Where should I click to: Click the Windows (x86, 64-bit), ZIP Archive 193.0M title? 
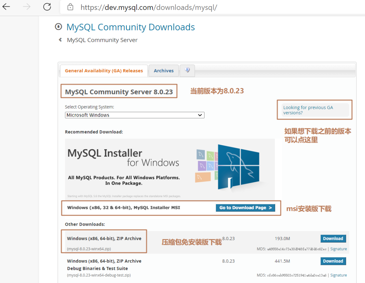[104, 239]
